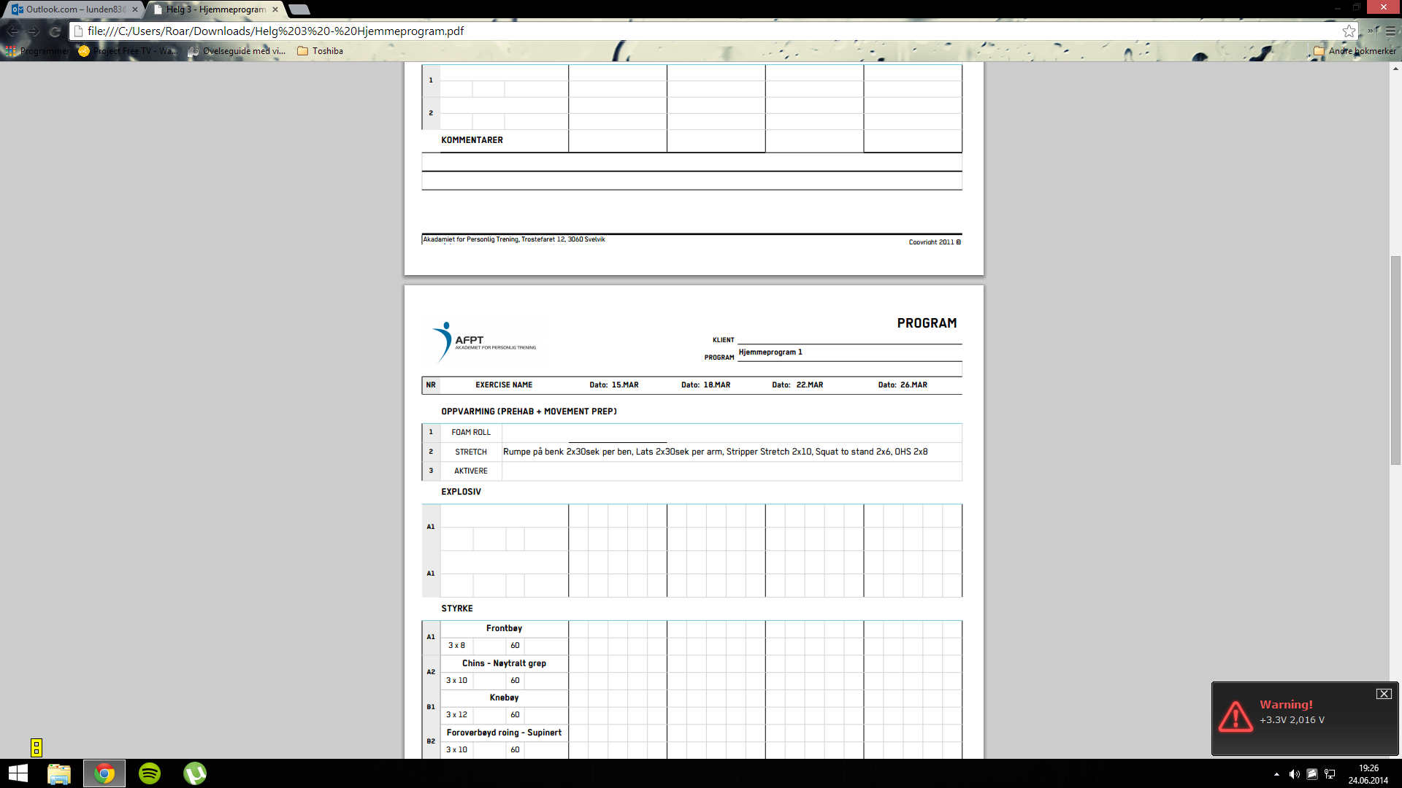This screenshot has height=788, width=1402.
Task: Close the Helg 3 Hjemmeprogram tab
Action: 275,9
